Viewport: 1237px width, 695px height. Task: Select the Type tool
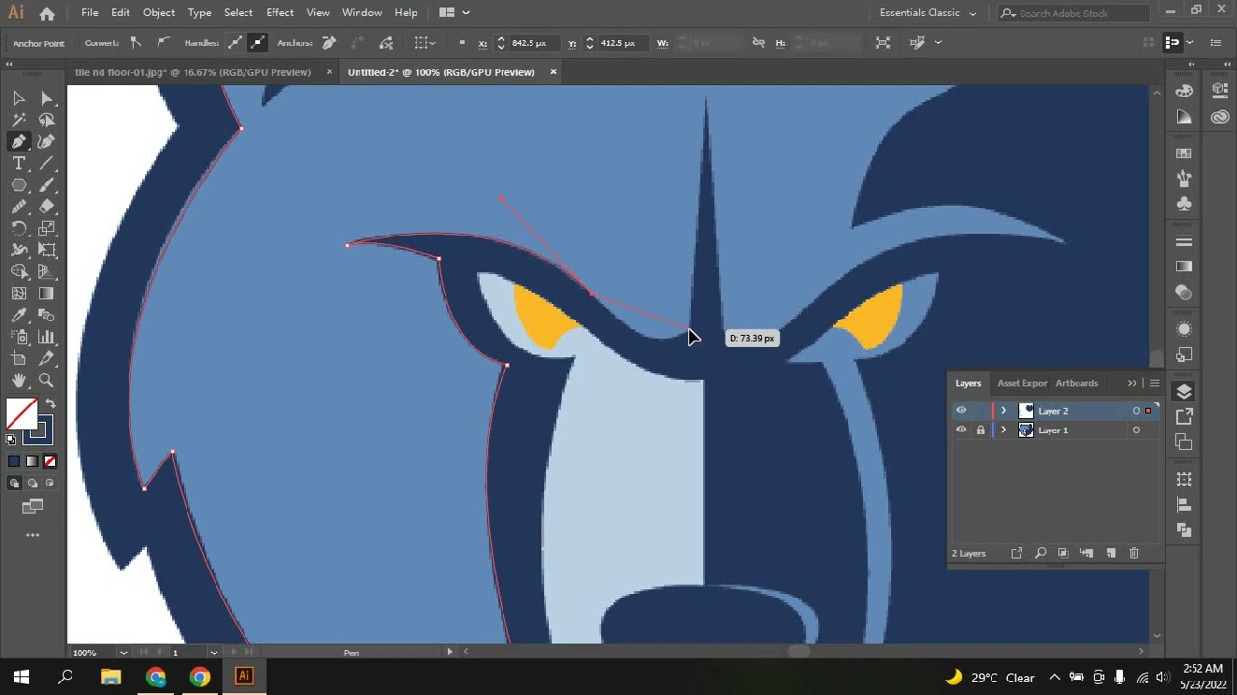[18, 164]
